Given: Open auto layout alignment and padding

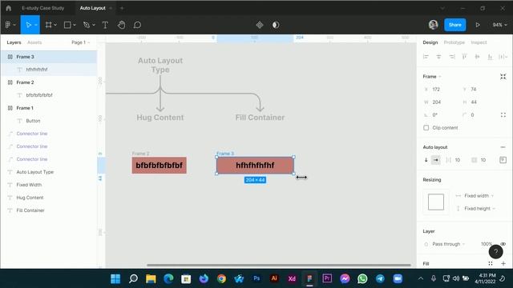Looking at the screenshot, I should pos(503,160).
